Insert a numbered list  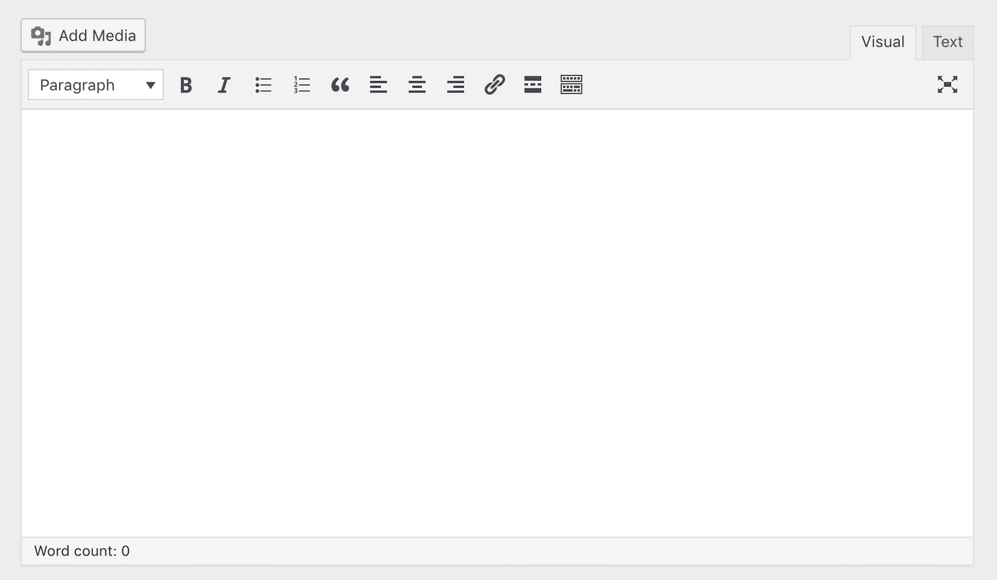point(301,84)
